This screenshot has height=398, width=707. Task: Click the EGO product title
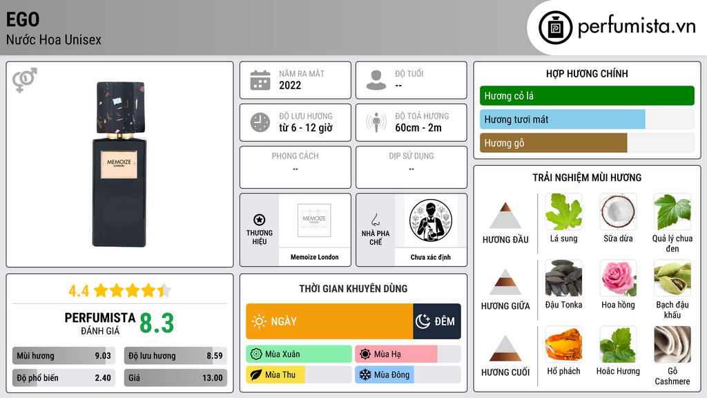click(x=23, y=19)
